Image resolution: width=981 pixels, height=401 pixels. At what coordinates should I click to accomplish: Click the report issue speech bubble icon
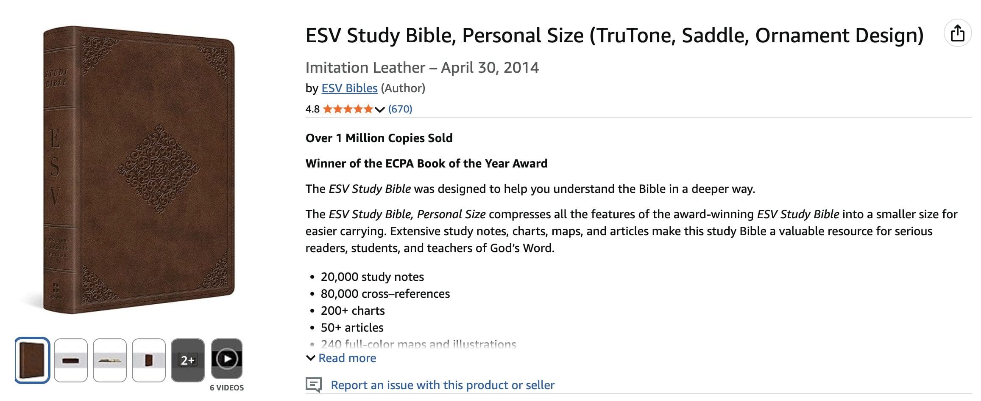click(313, 385)
